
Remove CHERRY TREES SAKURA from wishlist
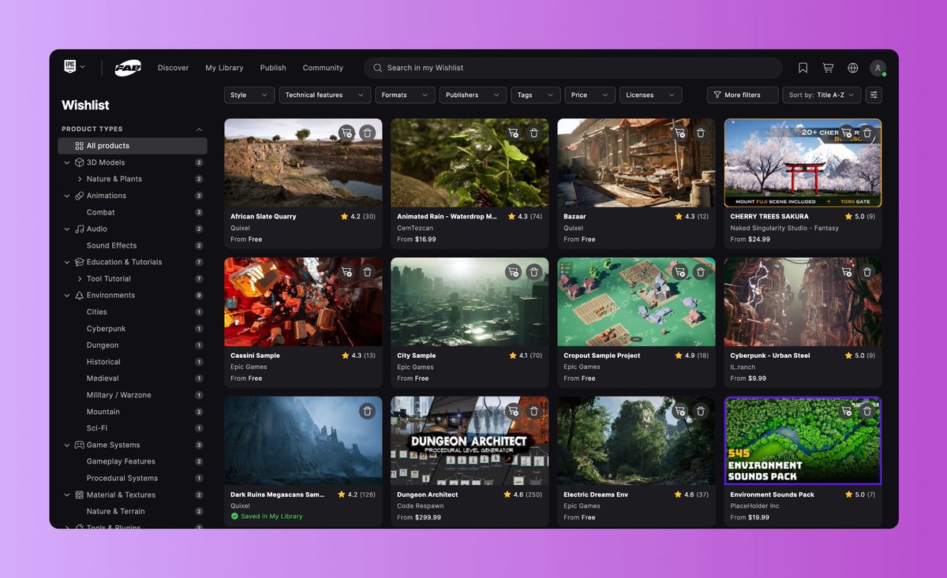click(x=867, y=132)
